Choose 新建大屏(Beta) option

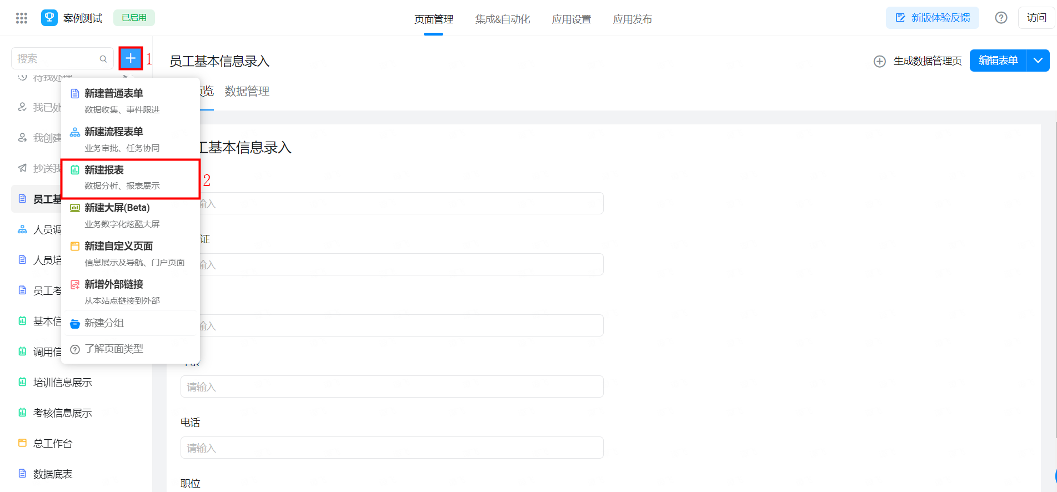117,208
